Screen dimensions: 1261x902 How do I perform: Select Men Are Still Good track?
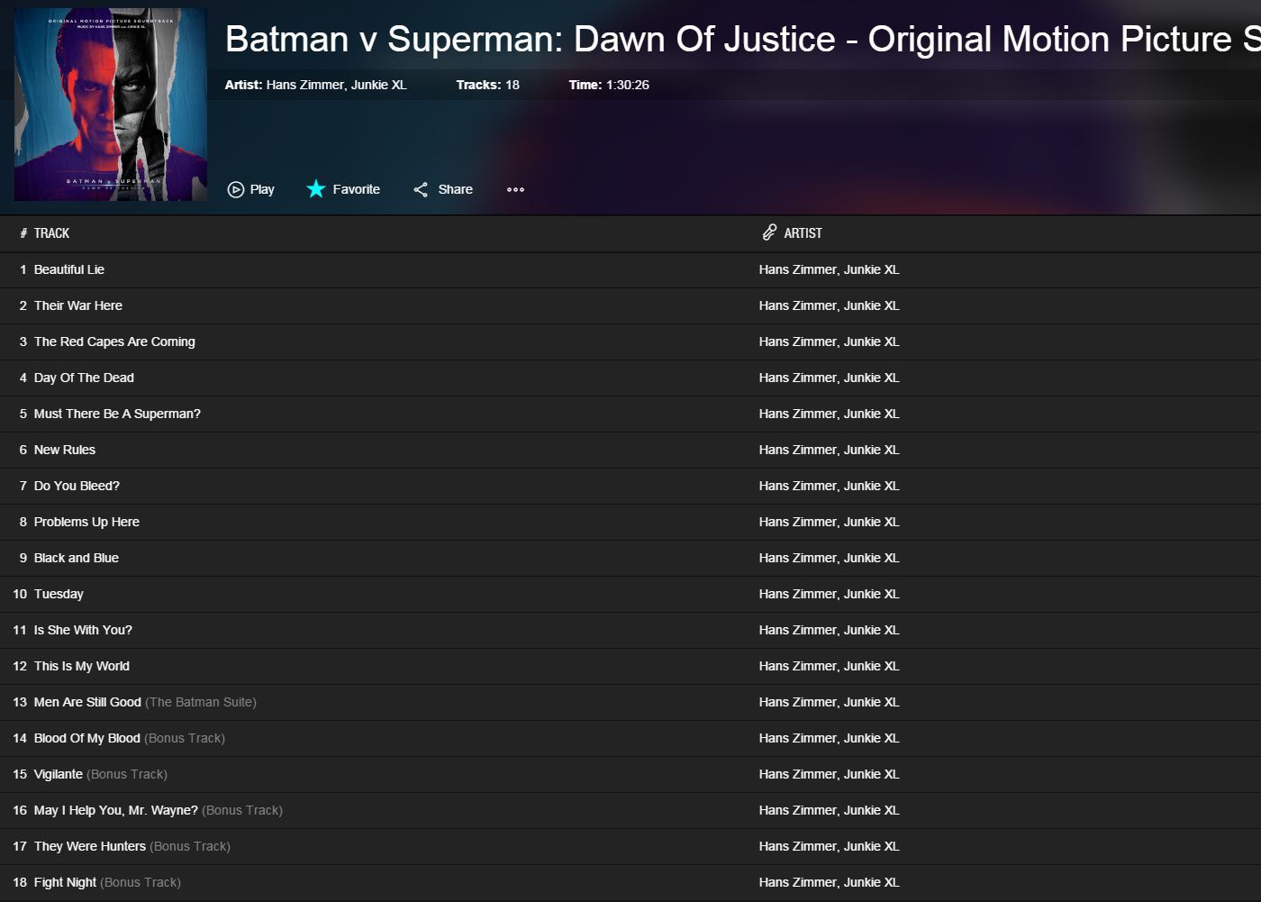point(87,702)
